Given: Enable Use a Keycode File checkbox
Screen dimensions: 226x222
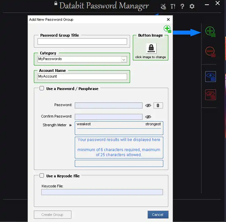Looking at the screenshot, I should pyautogui.click(x=42, y=176).
